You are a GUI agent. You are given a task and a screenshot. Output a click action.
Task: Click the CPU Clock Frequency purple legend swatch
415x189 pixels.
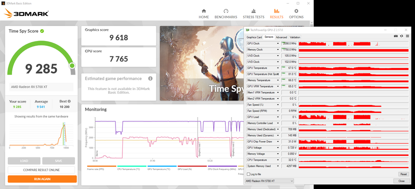[222, 166]
